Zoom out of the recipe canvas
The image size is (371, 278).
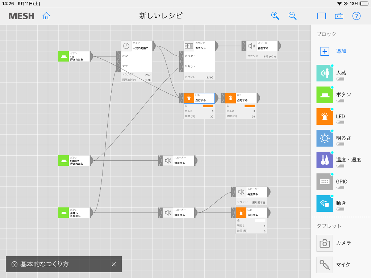coord(292,16)
